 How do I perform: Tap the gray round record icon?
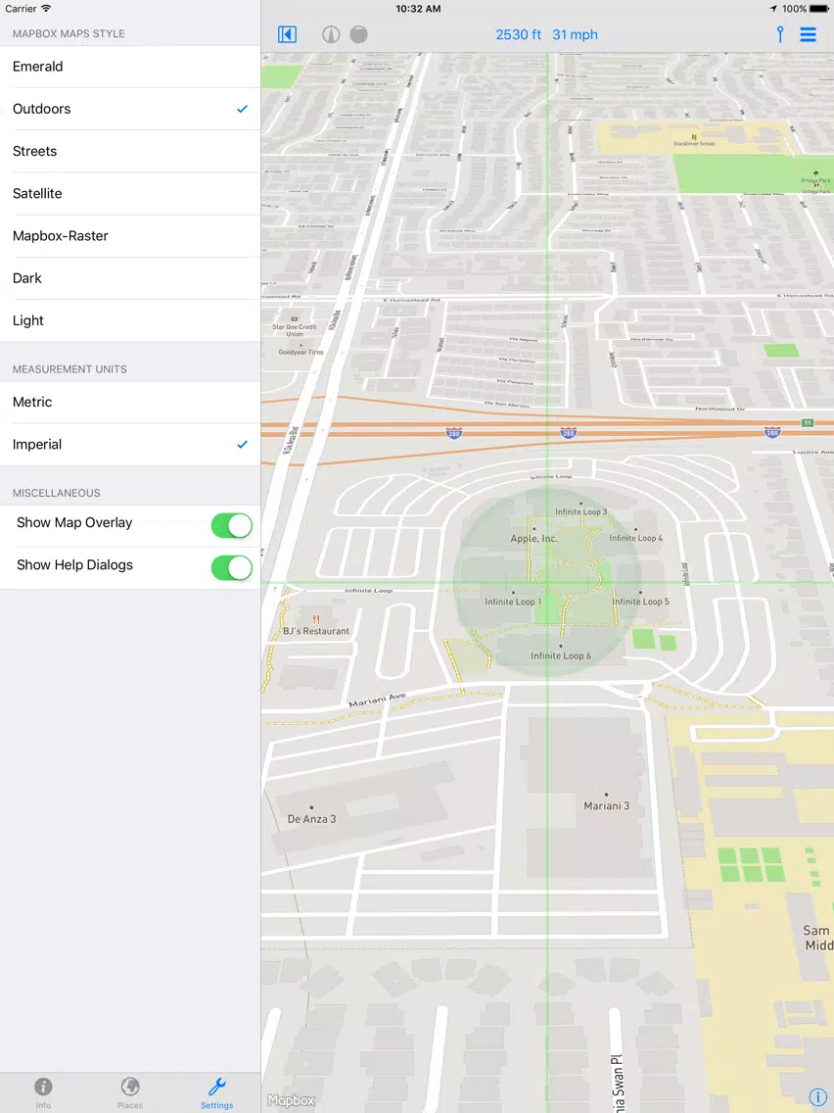coord(359,34)
